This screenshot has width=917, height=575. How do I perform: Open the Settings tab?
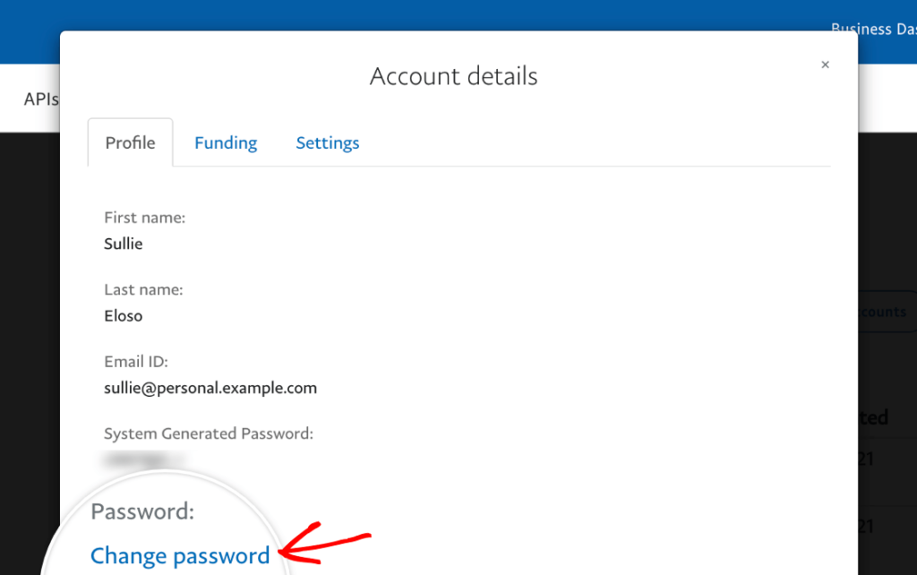click(328, 142)
